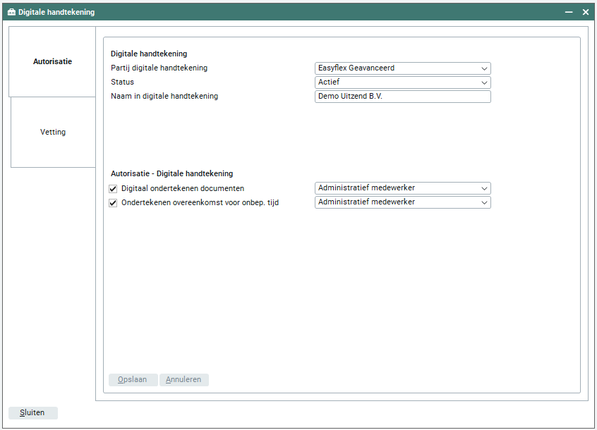597x430 pixels.
Task: Uncheck Ondertekenen overeenkomst voor onbep. tijd checkbox
Action: pyautogui.click(x=113, y=203)
